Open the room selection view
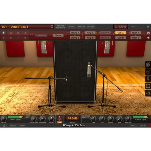 coord(148,86)
